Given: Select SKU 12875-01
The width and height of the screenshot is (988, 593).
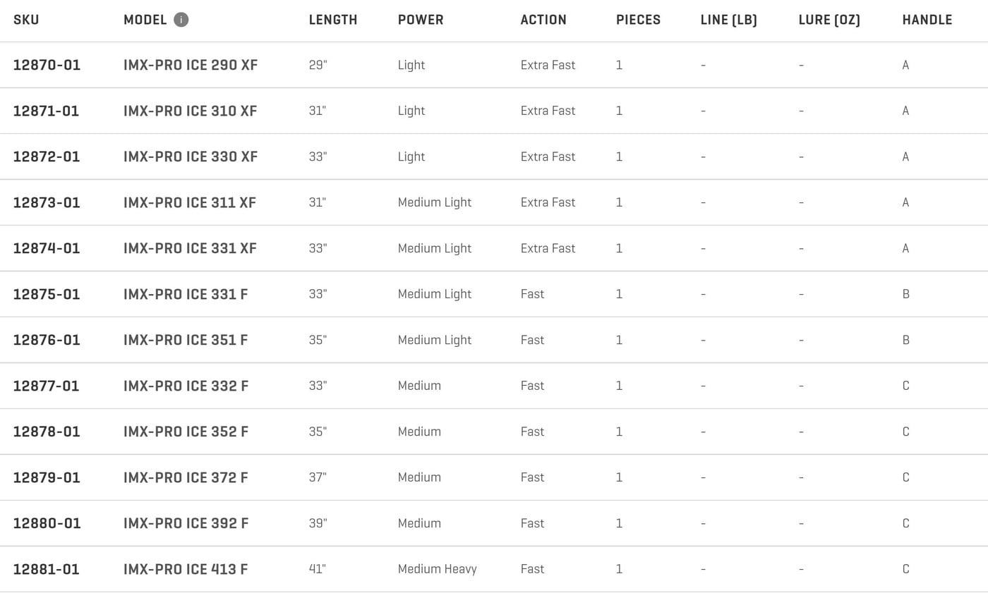Looking at the screenshot, I should click(x=47, y=294).
